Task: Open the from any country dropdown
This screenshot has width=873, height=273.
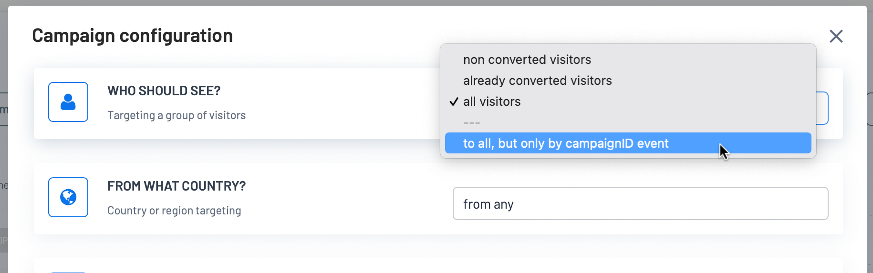Action: (640, 203)
